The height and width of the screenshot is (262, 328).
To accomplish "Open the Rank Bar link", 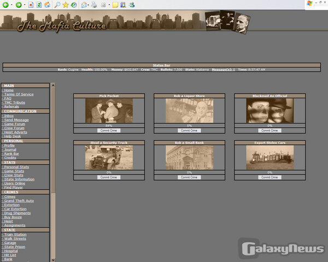I will click(11, 153).
